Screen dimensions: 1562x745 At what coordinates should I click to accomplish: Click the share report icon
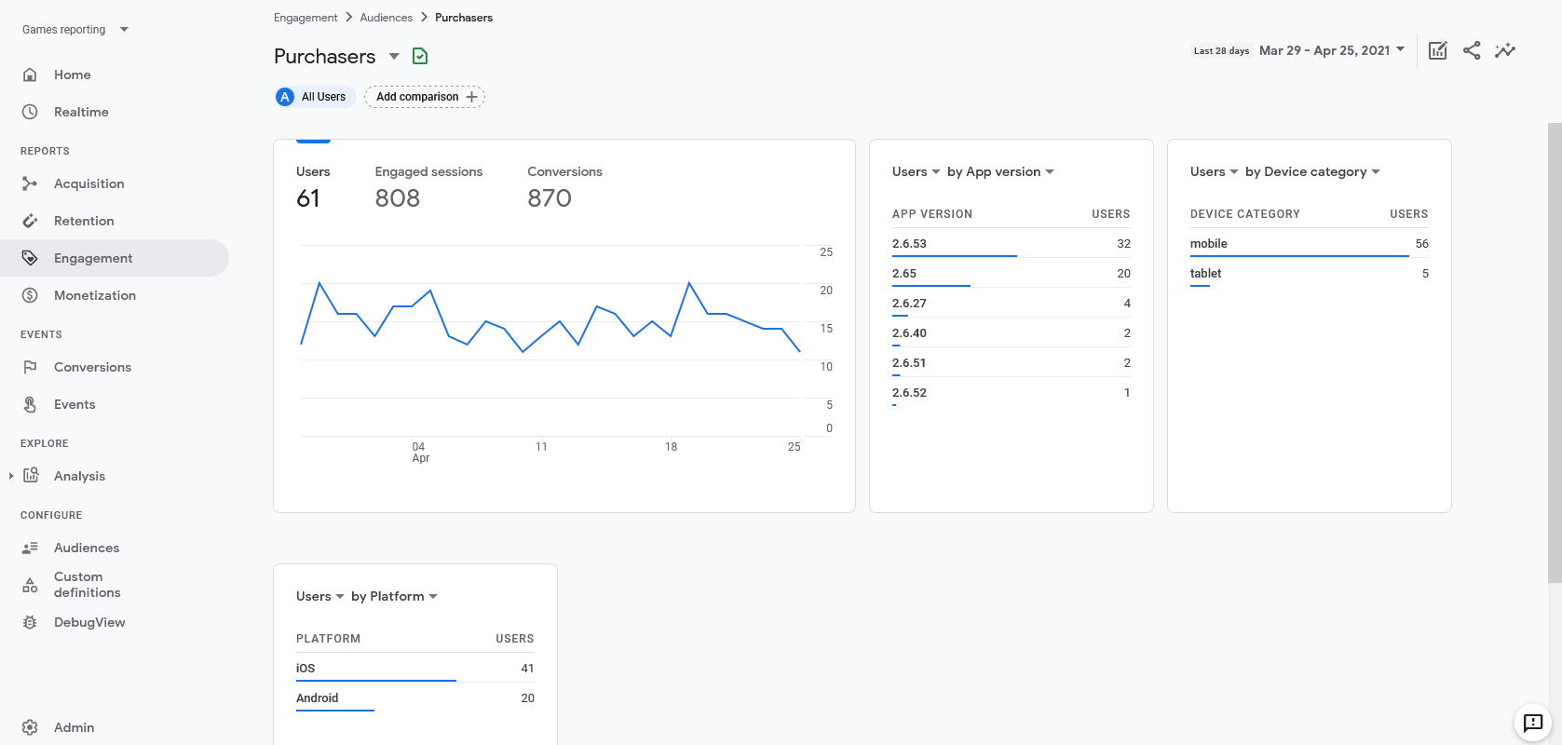tap(1472, 50)
